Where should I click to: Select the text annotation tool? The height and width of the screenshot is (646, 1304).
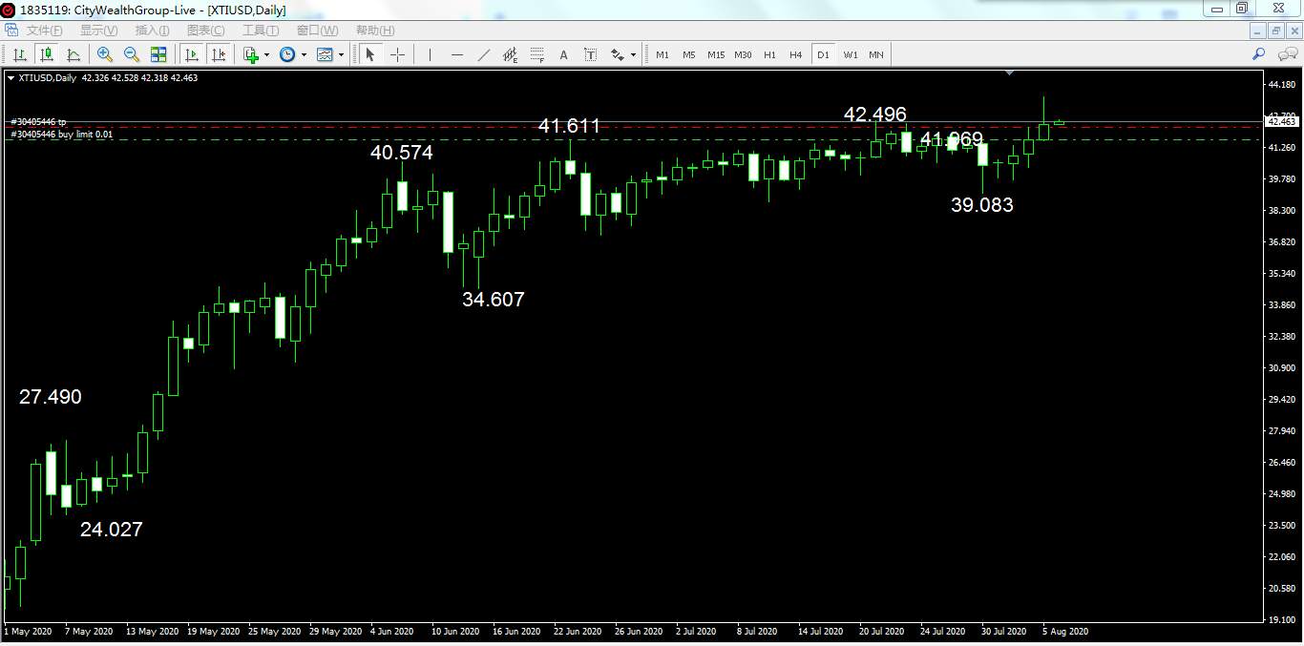pyautogui.click(x=564, y=54)
